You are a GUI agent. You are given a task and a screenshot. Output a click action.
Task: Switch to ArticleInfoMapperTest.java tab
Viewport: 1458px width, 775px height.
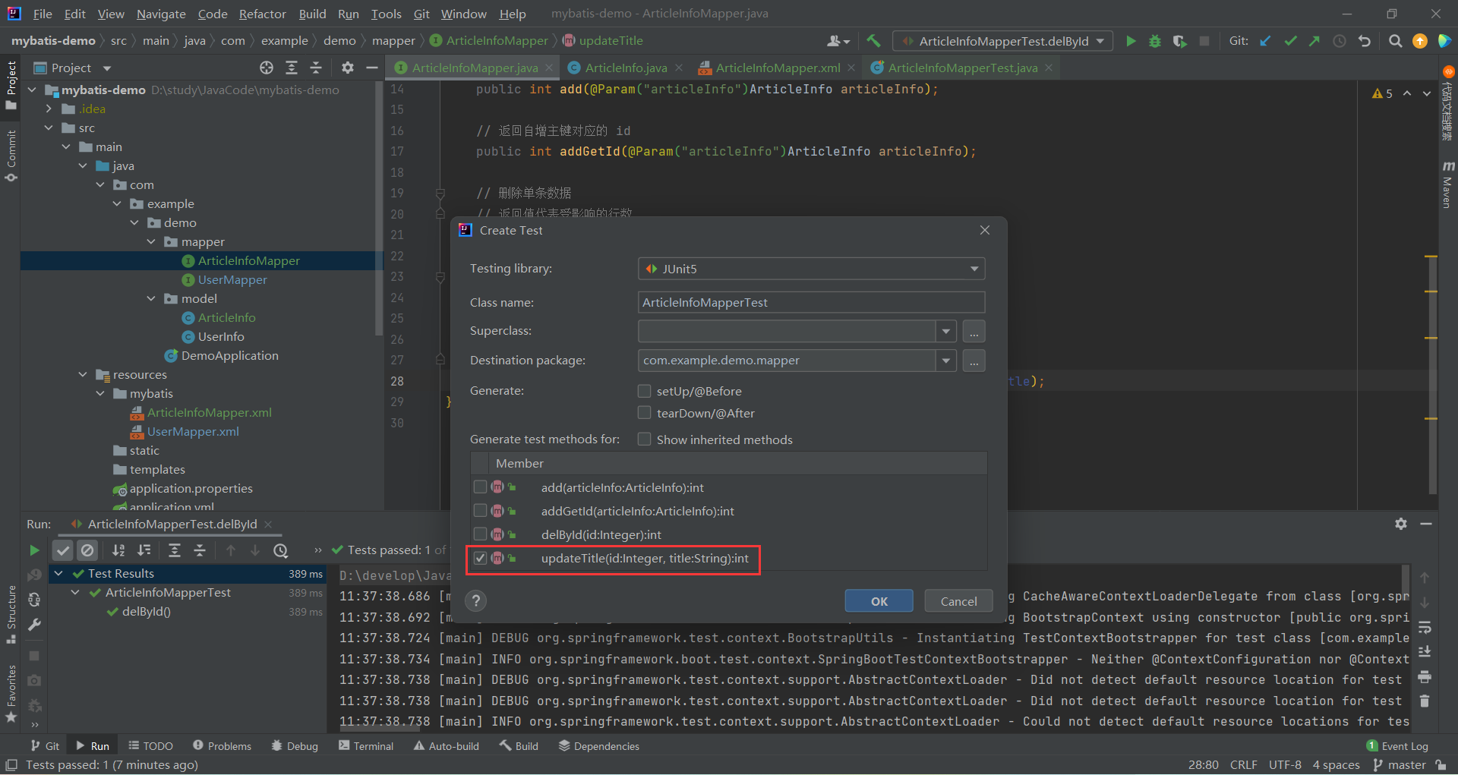tap(962, 68)
